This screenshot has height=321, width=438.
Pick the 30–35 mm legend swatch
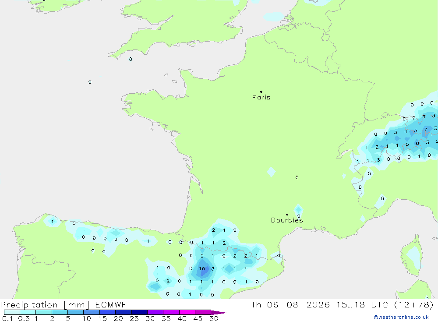click(155, 312)
